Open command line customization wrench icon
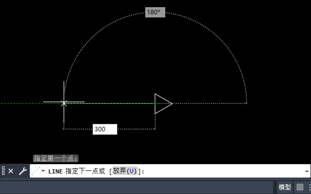 pos(23,171)
